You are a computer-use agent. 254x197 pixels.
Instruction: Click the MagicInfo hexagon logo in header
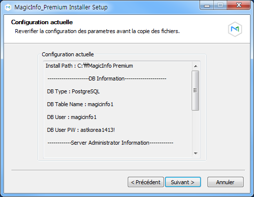pyautogui.click(x=235, y=29)
